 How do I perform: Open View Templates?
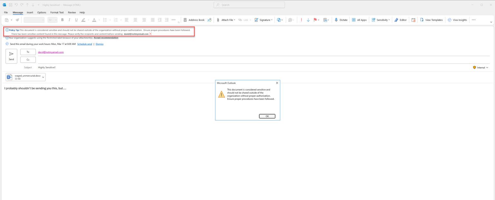coord(432,20)
